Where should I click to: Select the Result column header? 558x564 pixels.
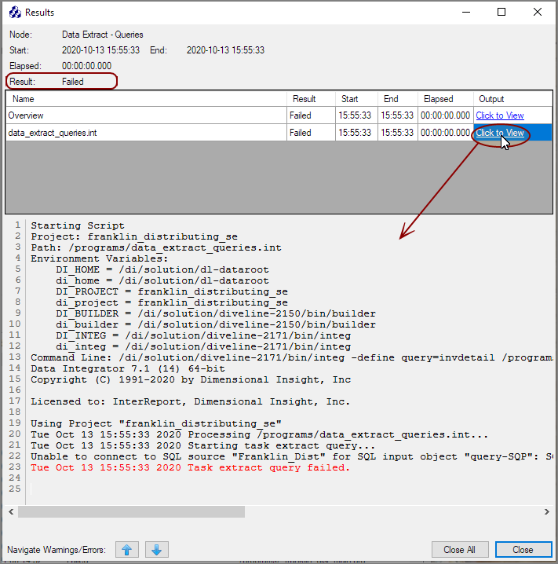click(311, 99)
